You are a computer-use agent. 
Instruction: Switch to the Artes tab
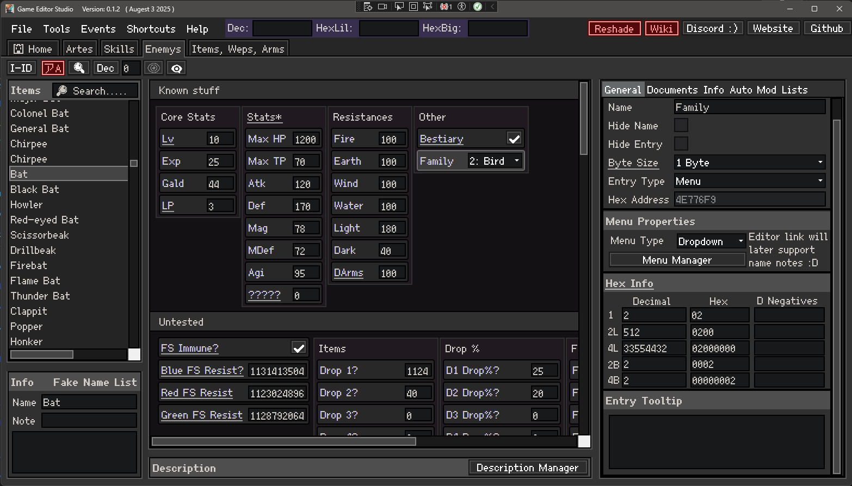(x=79, y=49)
